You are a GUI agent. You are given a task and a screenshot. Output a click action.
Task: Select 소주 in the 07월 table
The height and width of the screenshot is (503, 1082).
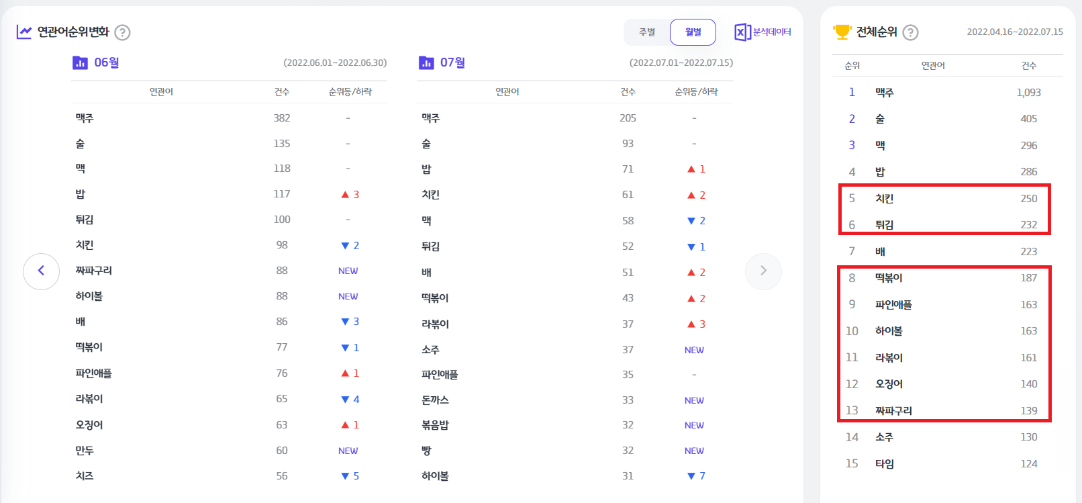pyautogui.click(x=430, y=350)
